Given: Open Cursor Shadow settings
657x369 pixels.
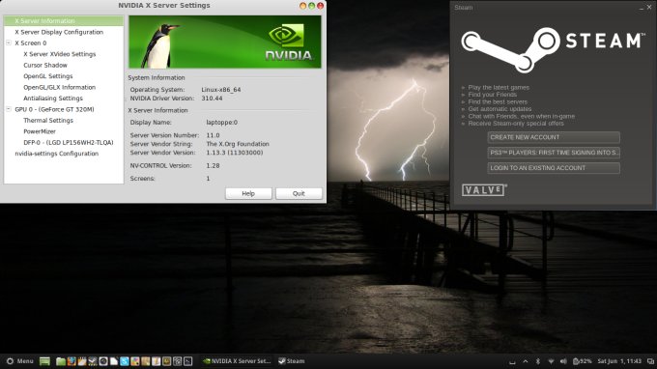Looking at the screenshot, I should point(45,65).
